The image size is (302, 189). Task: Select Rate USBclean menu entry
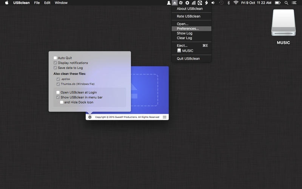tap(191, 16)
